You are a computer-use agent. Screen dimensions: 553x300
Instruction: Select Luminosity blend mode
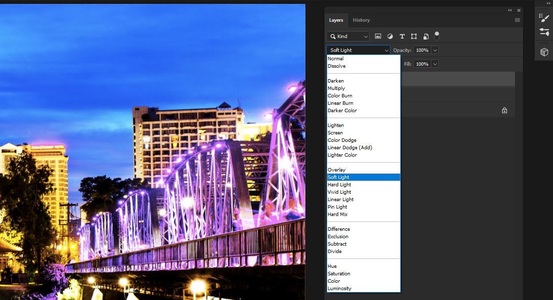point(340,288)
